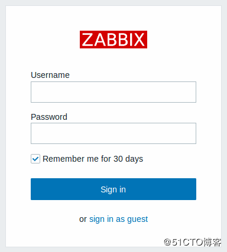Click the letter X in Zabbix logo

(x=139, y=40)
